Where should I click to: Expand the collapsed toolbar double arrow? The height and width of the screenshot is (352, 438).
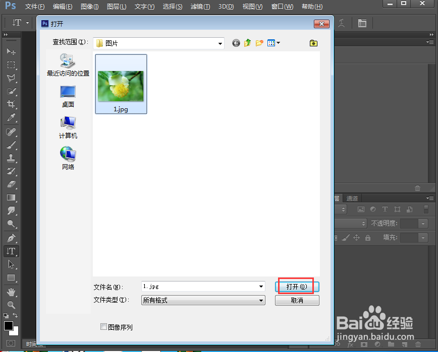pyautogui.click(x=6, y=35)
